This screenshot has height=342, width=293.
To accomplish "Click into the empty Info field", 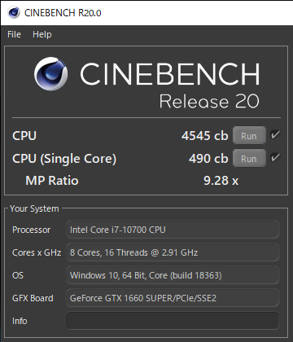I will click(173, 321).
